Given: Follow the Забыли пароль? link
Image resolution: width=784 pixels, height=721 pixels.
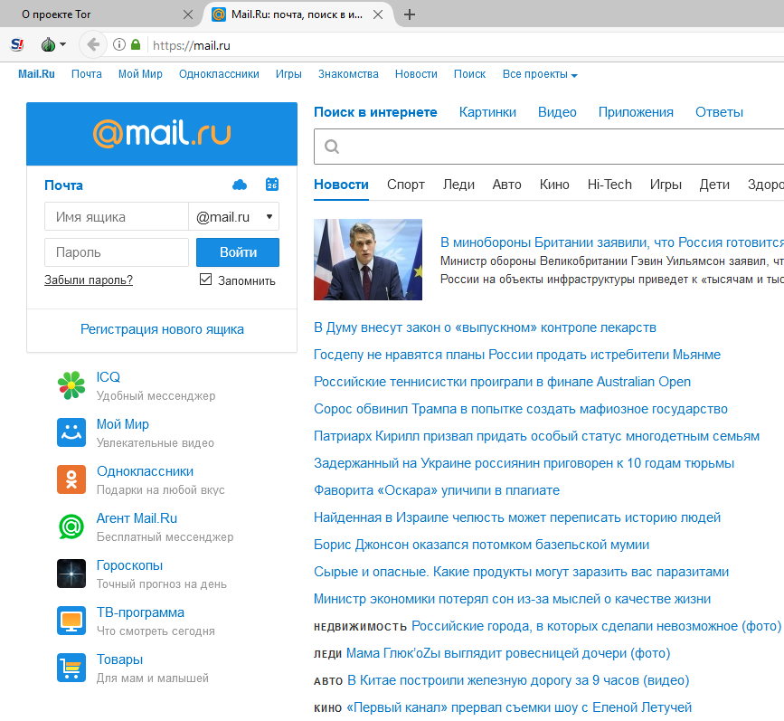Looking at the screenshot, I should (89, 280).
